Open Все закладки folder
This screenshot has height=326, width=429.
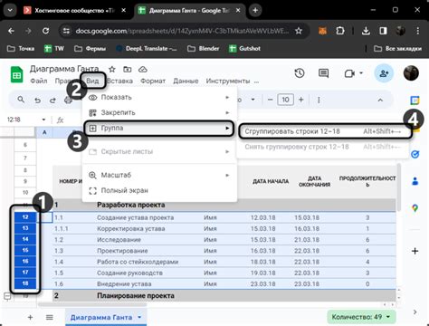[397, 48]
